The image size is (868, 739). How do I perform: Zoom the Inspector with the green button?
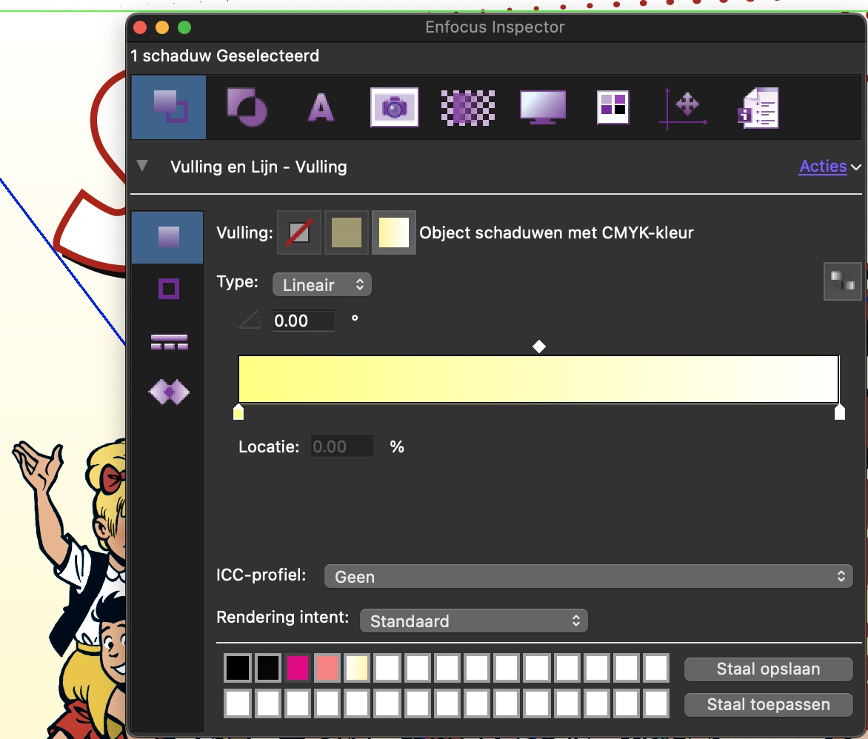point(184,27)
